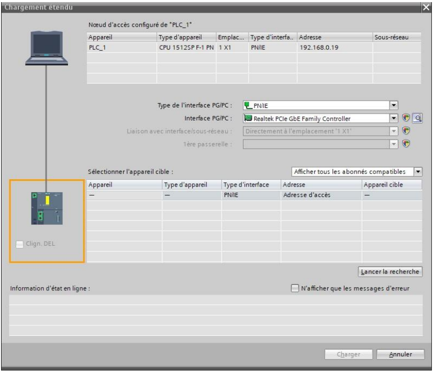The width and height of the screenshot is (434, 371).
Task: Click PN/IE cell in access node table
Action: [273, 47]
